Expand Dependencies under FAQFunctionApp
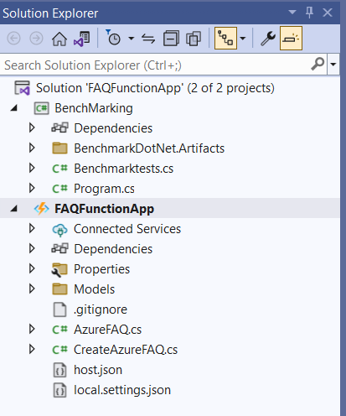Image resolution: width=346 pixels, height=416 pixels. 32,248
